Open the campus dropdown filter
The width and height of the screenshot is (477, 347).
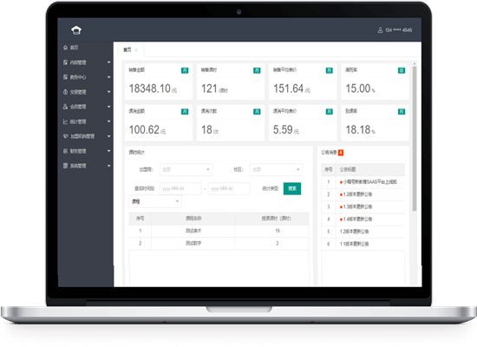click(x=276, y=169)
